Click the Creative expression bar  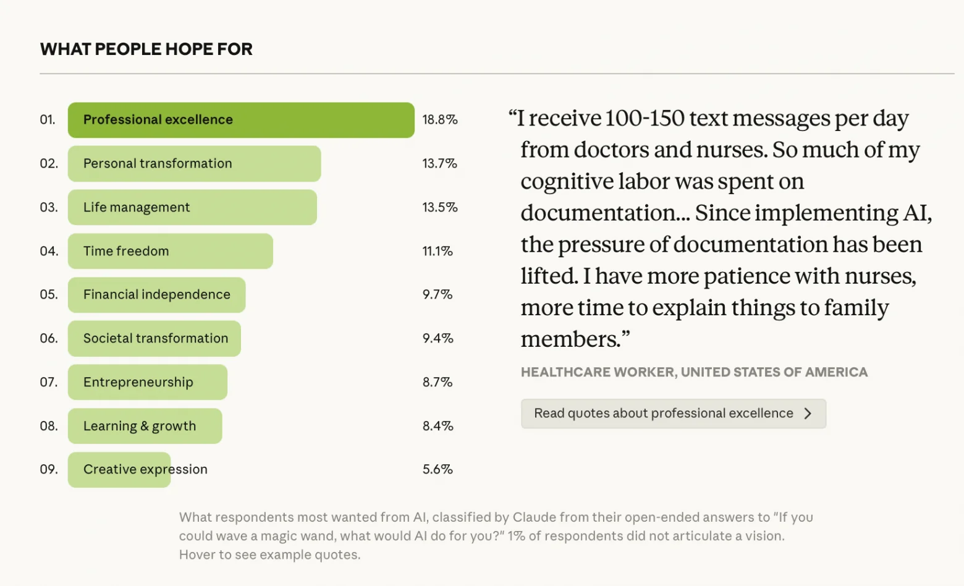point(119,470)
